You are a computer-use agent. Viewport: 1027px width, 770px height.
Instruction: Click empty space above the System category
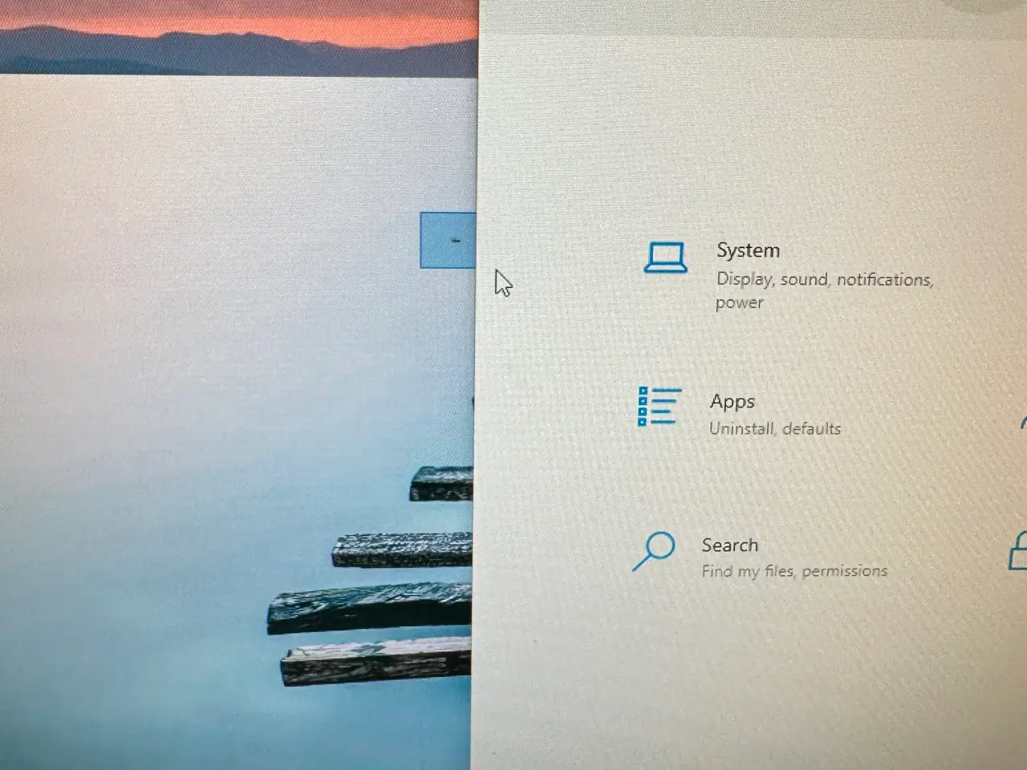746,144
